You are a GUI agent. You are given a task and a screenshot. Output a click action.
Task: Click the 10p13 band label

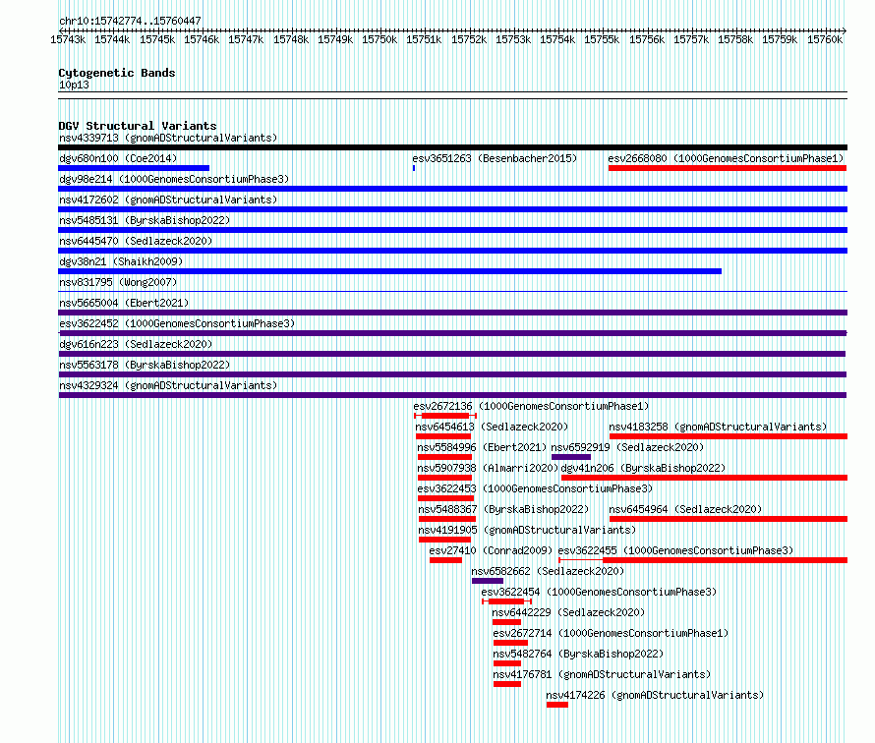click(74, 85)
